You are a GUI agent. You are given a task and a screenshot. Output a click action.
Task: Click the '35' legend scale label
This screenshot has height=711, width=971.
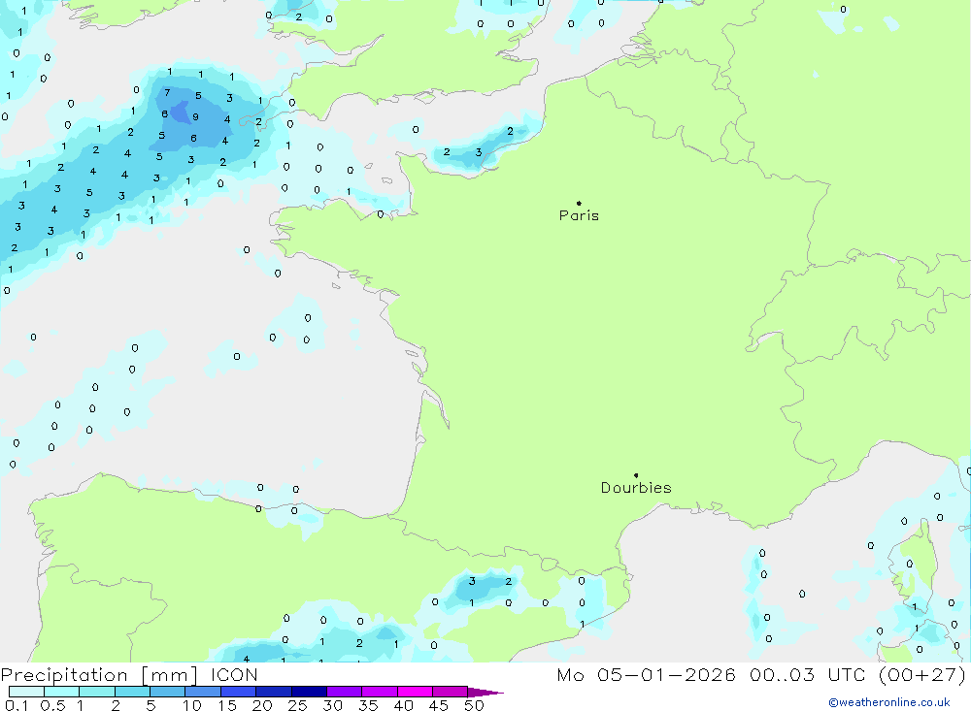368,705
